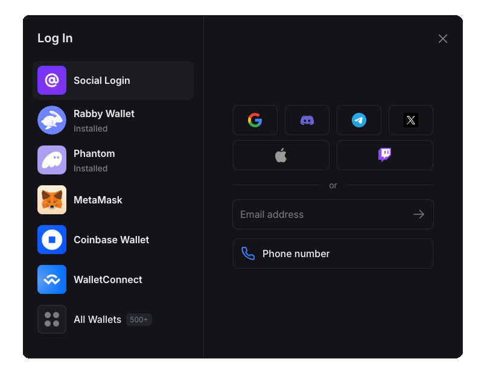The height and width of the screenshot is (376, 484).
Task: Sign in with the Google icon
Action: 255,119
